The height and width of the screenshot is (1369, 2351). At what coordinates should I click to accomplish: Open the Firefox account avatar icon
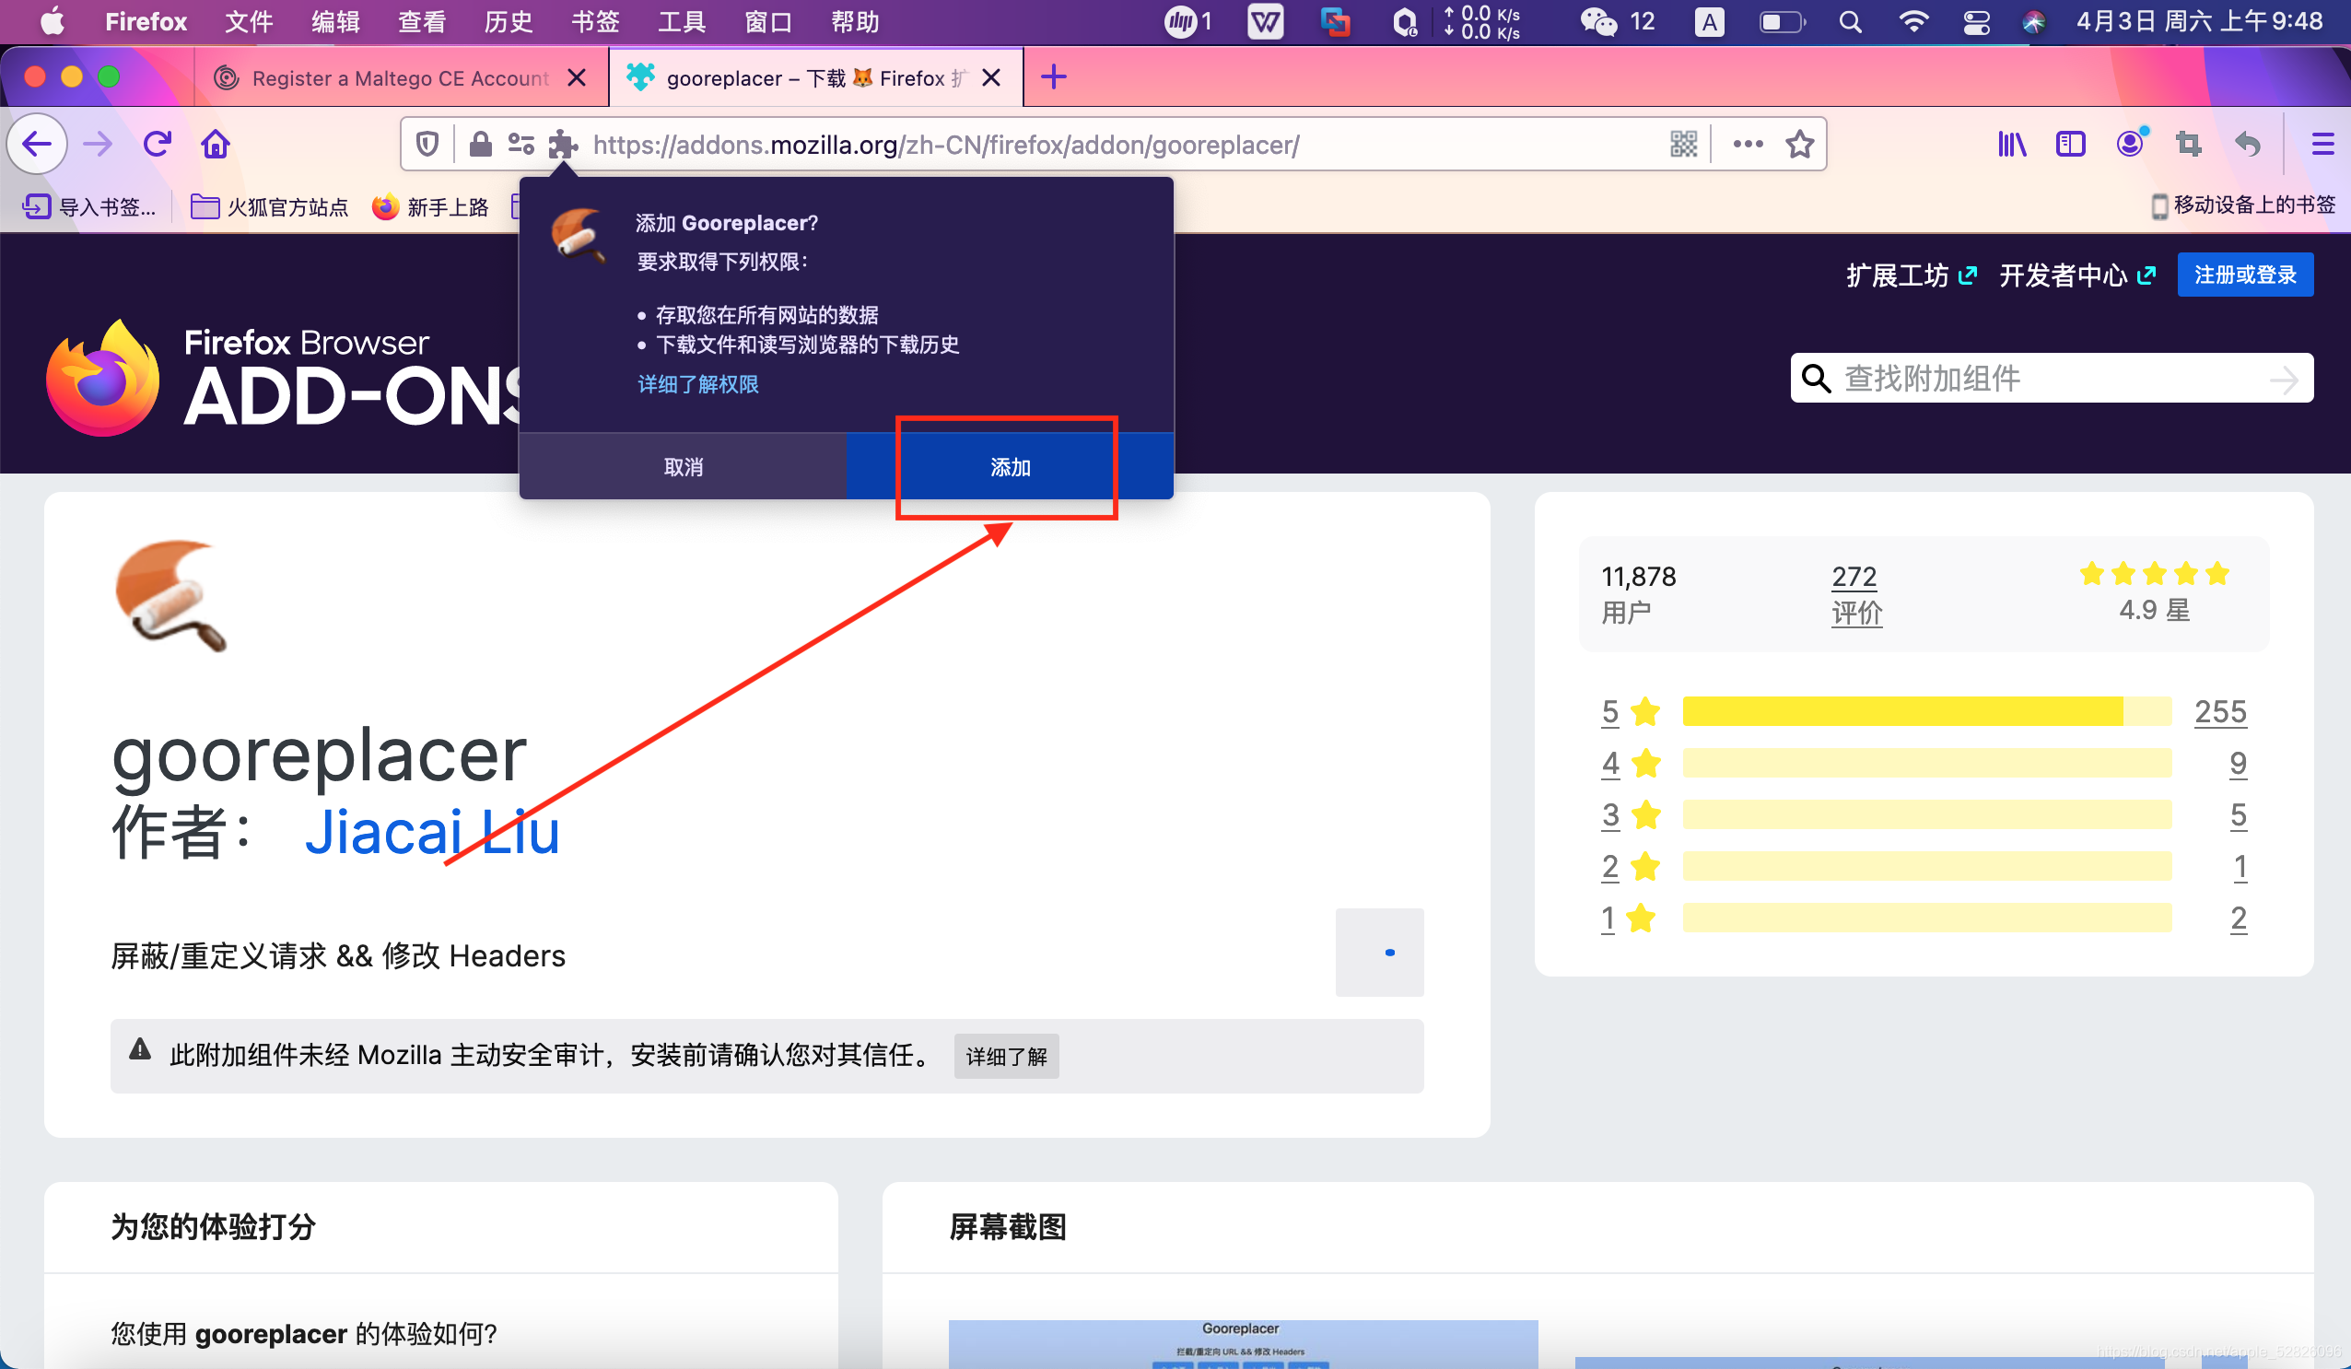pyautogui.click(x=2130, y=144)
